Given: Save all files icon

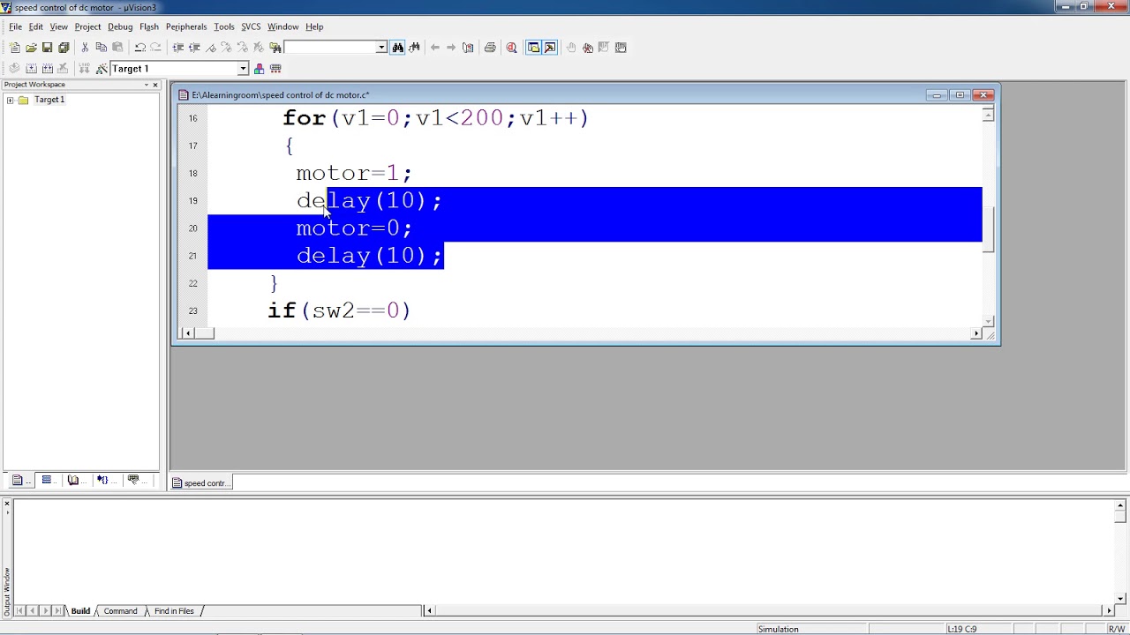Looking at the screenshot, I should pyautogui.click(x=64, y=48).
